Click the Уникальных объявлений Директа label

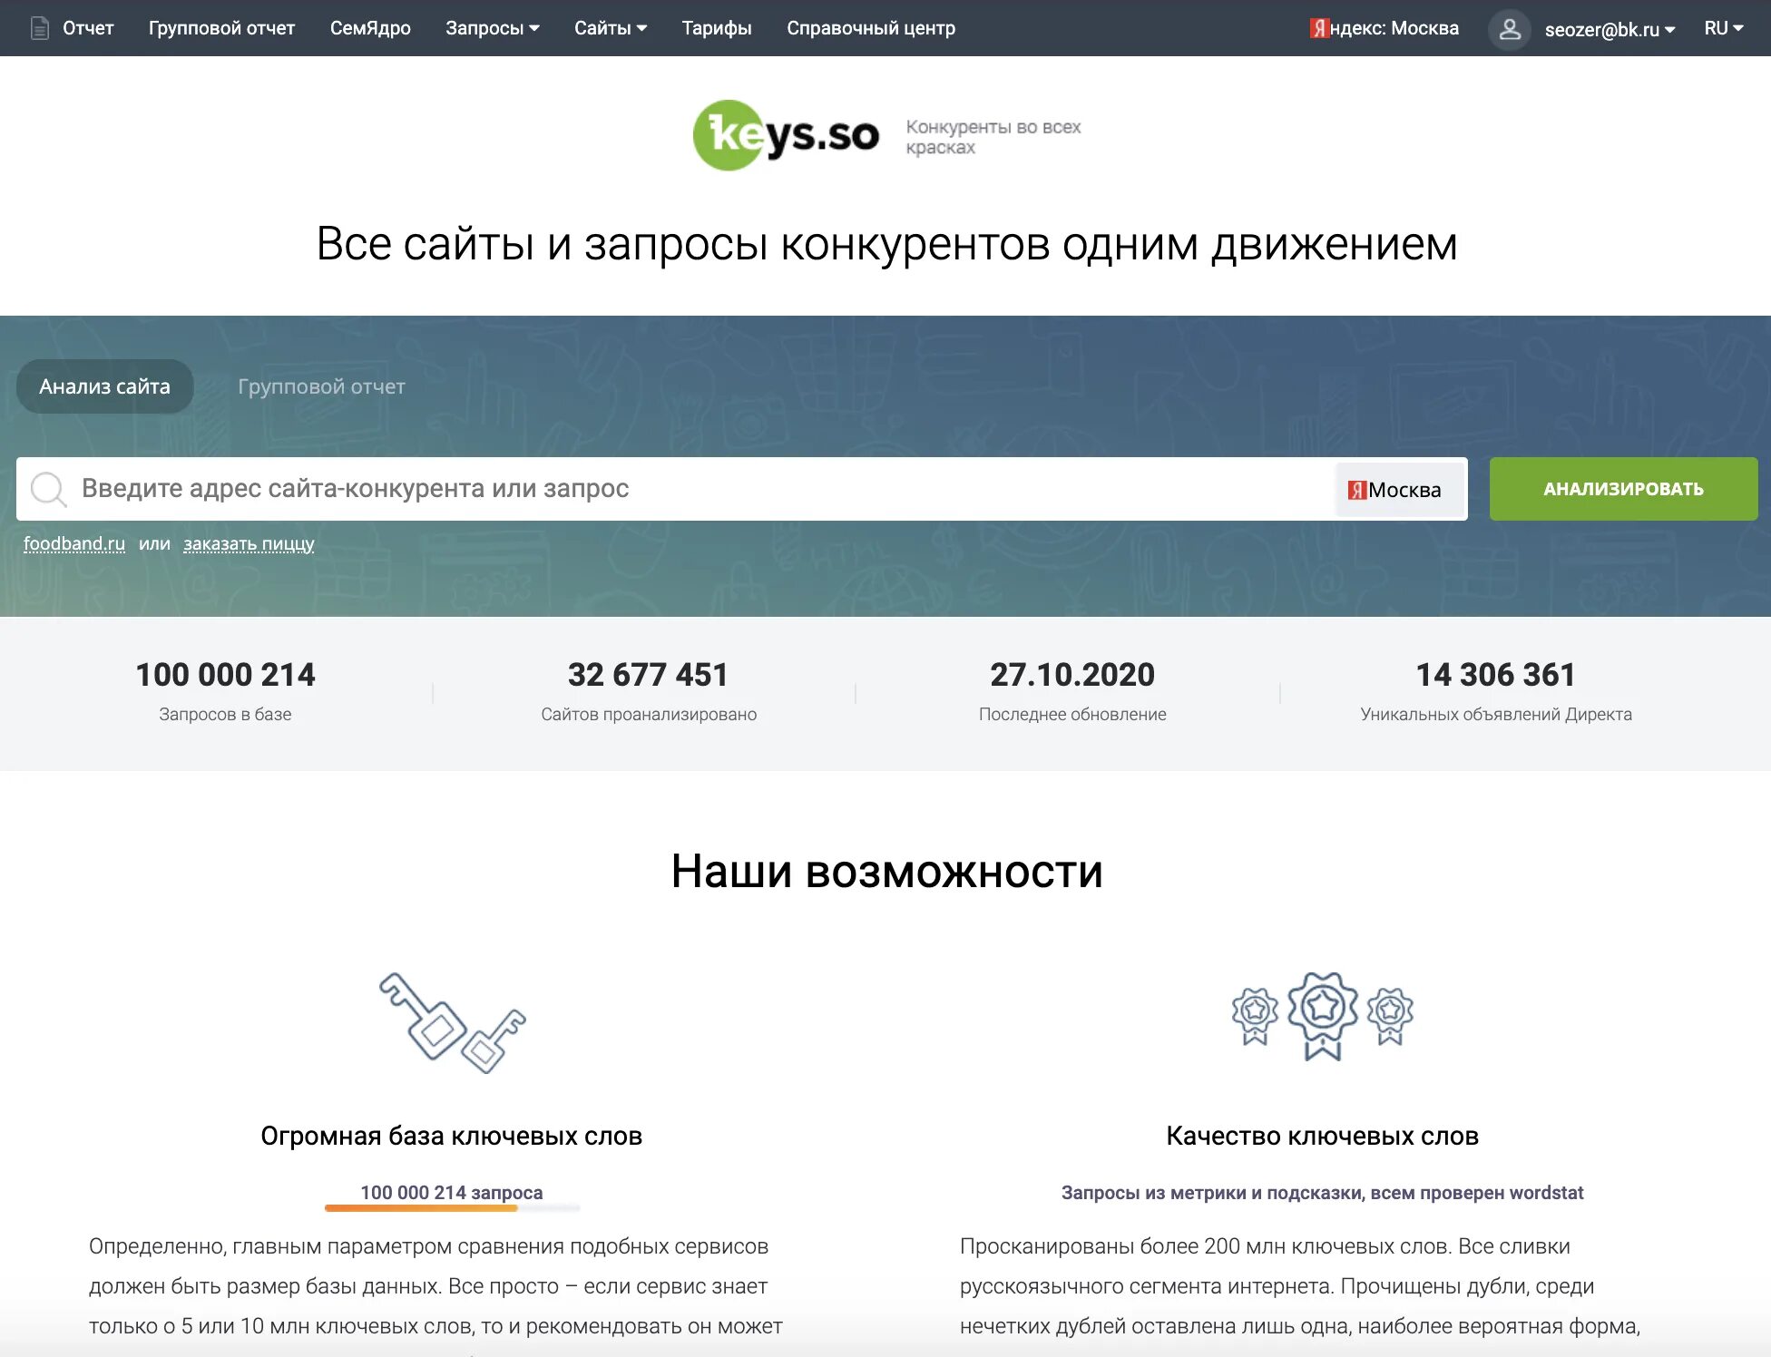point(1496,715)
